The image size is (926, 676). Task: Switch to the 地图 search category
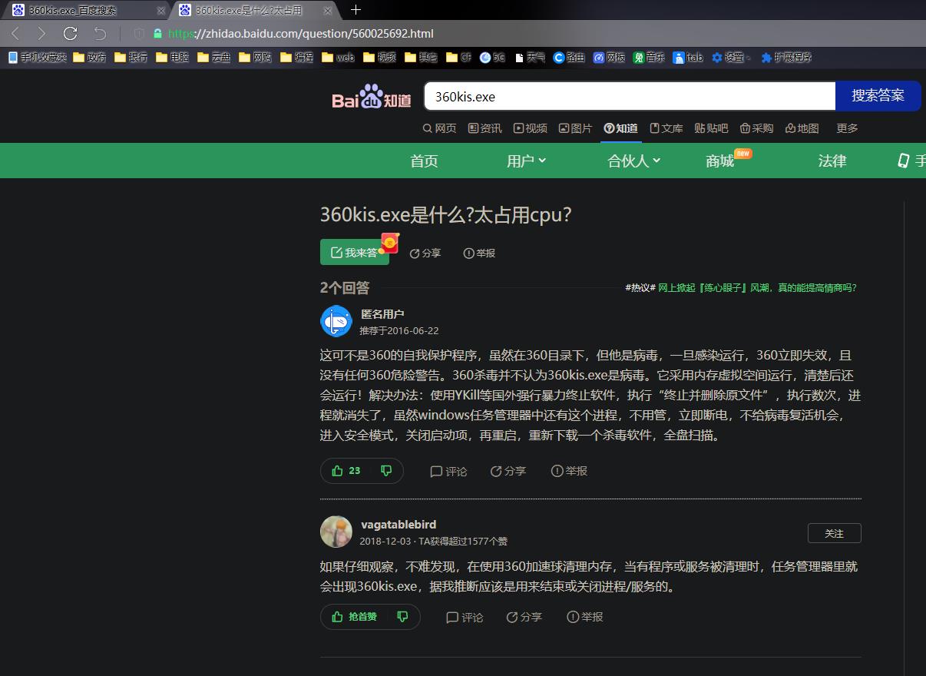802,128
